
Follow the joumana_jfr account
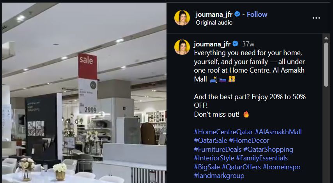[257, 14]
